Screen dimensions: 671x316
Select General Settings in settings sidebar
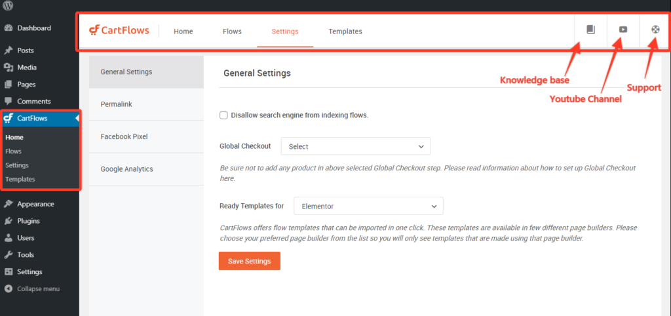146,72
